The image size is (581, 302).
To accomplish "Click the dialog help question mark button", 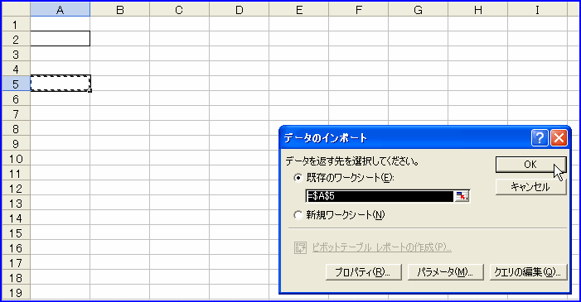I will (x=540, y=138).
